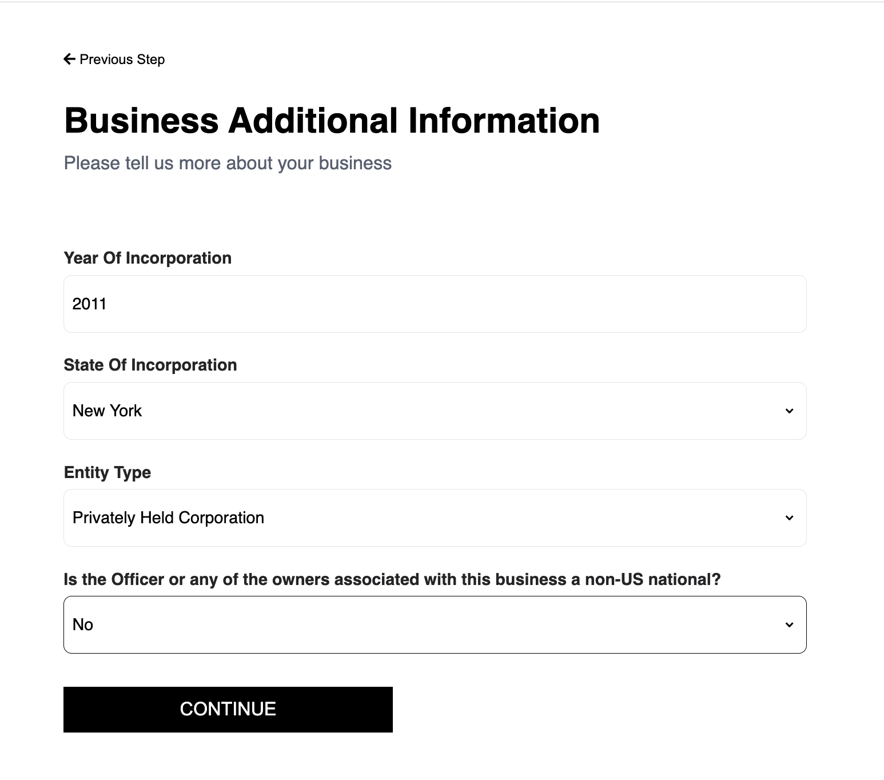Go back via Previous Step link
884x780 pixels.
[x=122, y=59]
